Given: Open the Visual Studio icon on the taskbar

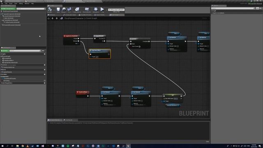Looking at the screenshot, I should tap(43, 146).
